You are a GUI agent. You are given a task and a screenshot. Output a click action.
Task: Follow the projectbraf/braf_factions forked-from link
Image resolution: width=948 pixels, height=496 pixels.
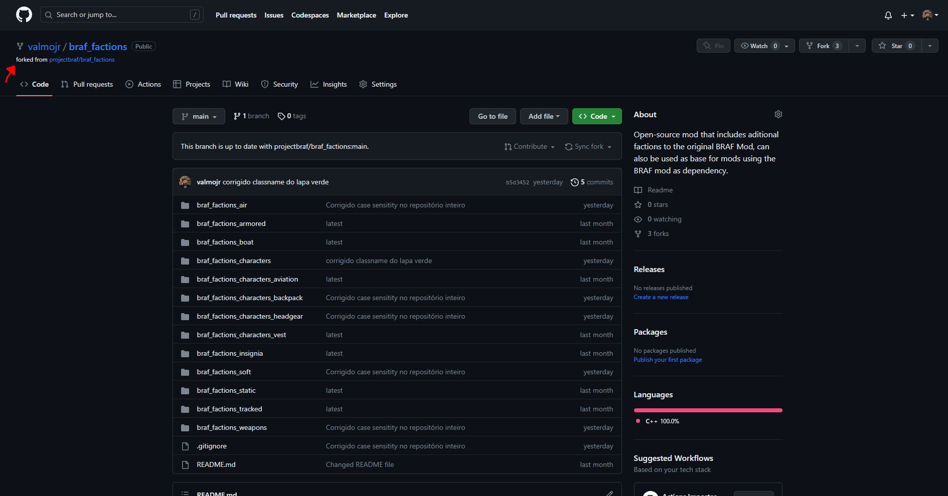[82, 60]
